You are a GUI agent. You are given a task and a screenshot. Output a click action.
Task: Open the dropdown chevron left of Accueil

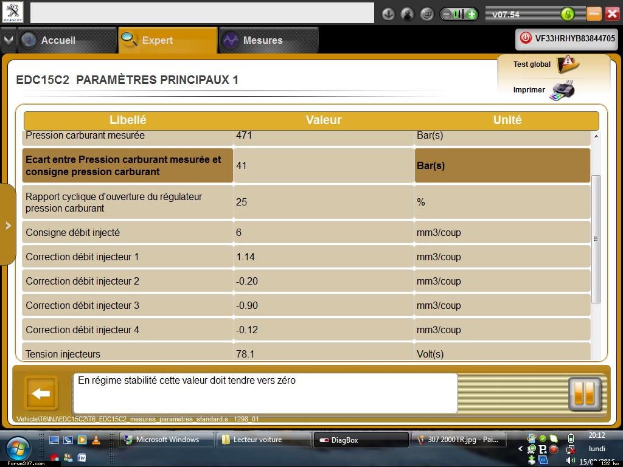8,40
